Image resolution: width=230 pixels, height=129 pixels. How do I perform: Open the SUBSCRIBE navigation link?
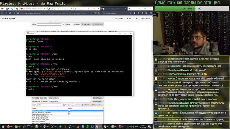point(145,19)
